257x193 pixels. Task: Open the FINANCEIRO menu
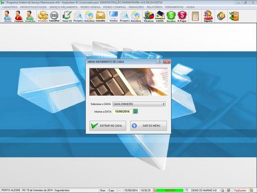tap(136, 7)
